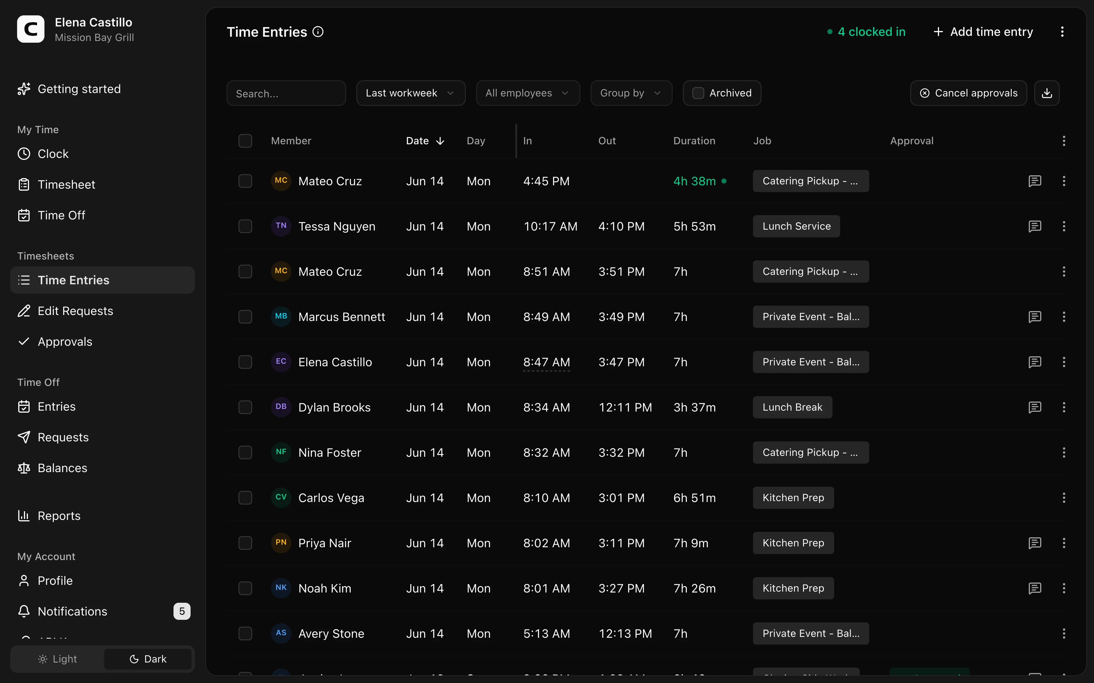Open Notifications in sidebar
This screenshot has width=1094, height=683.
point(102,611)
